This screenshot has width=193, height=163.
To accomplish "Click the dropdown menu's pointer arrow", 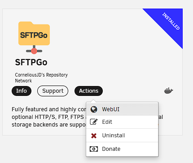I will click(x=93, y=101).
